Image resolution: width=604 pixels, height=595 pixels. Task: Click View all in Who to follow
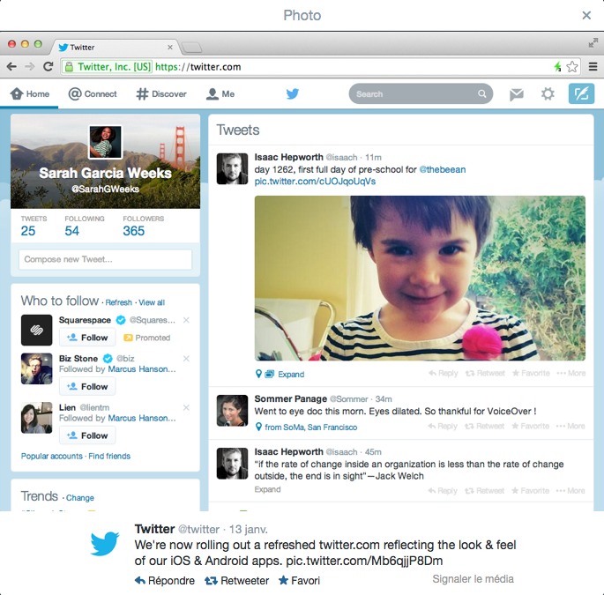pos(152,302)
